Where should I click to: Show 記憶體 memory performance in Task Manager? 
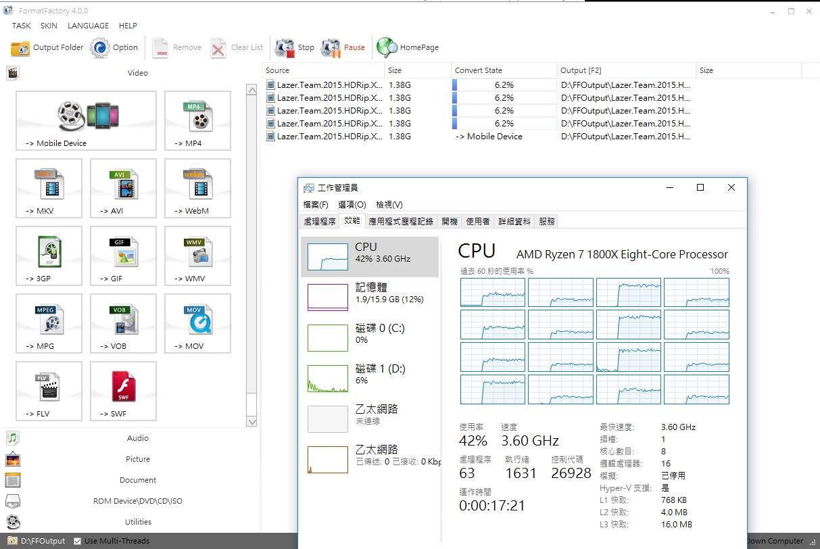coord(370,297)
